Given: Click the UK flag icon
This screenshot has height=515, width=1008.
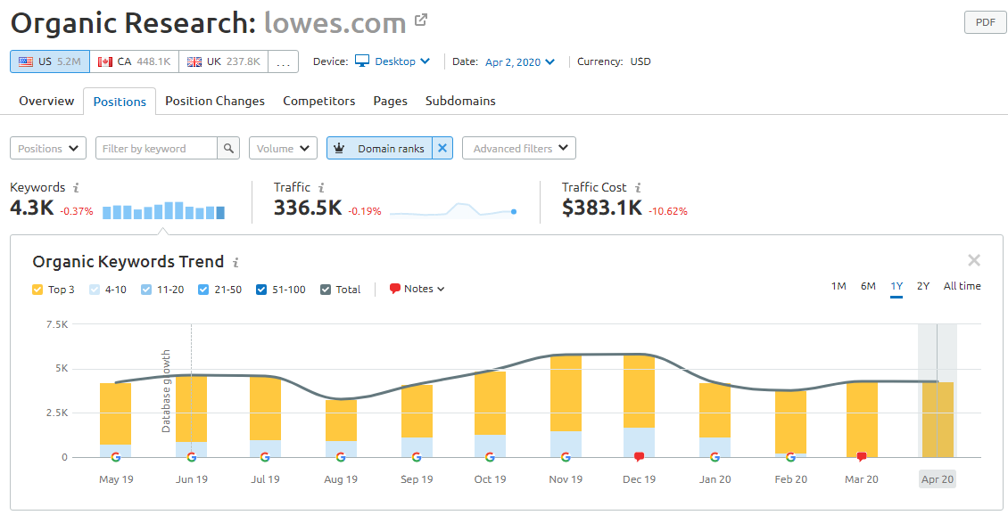Looking at the screenshot, I should (194, 61).
